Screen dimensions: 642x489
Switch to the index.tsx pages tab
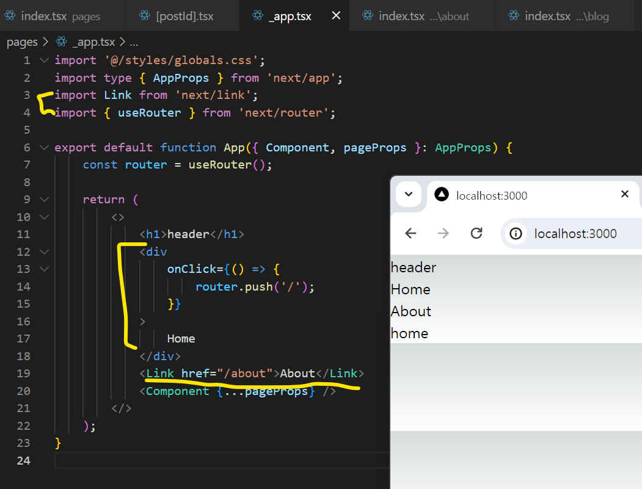[x=63, y=16]
